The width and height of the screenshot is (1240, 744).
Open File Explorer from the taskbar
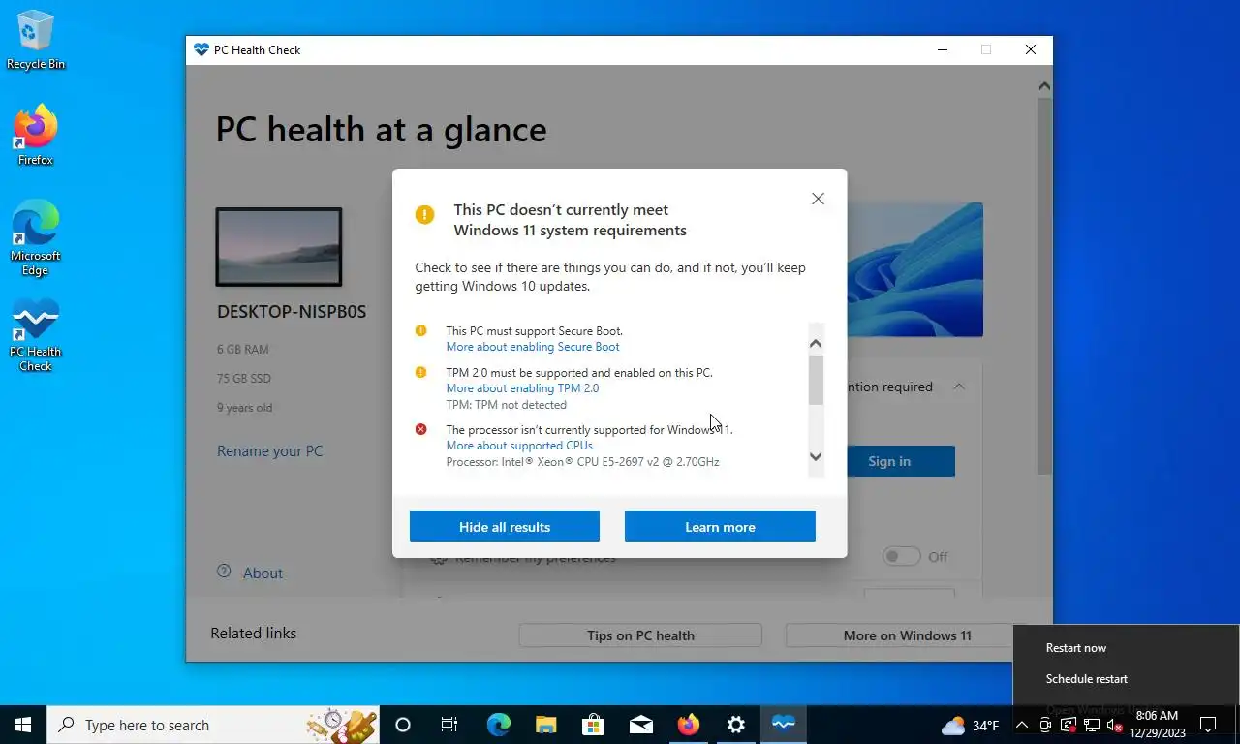[545, 725]
